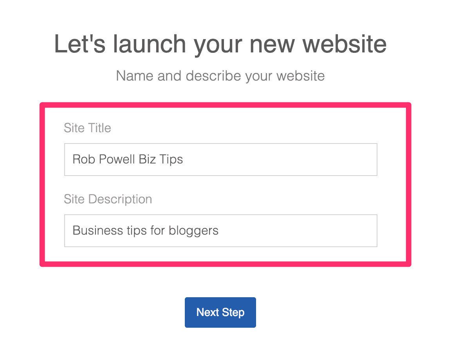
Task: Click the border of the Site Description field
Action: [x=220, y=214]
